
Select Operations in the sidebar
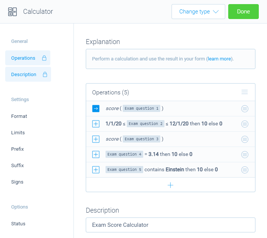pyautogui.click(x=28, y=58)
